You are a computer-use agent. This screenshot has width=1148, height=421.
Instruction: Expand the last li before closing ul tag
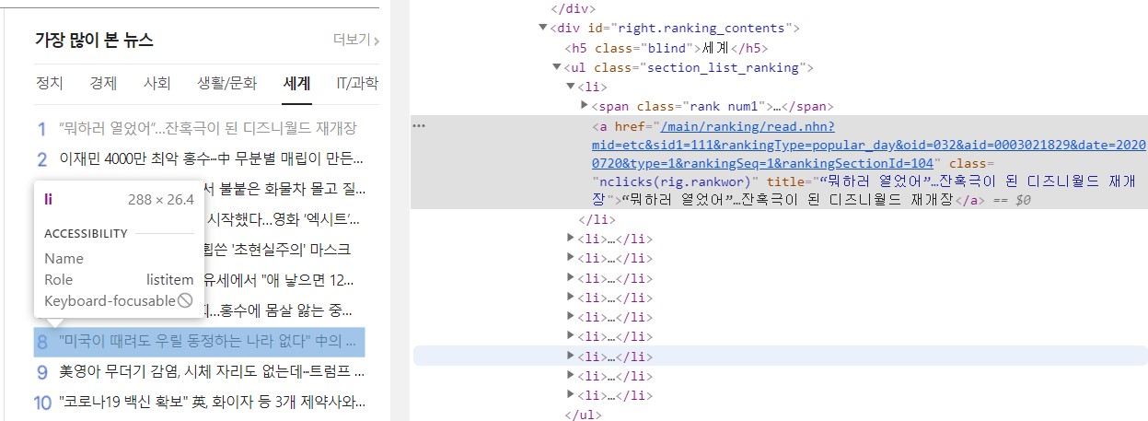point(571,395)
